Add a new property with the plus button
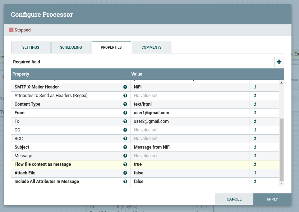299x212 pixels. pyautogui.click(x=279, y=62)
